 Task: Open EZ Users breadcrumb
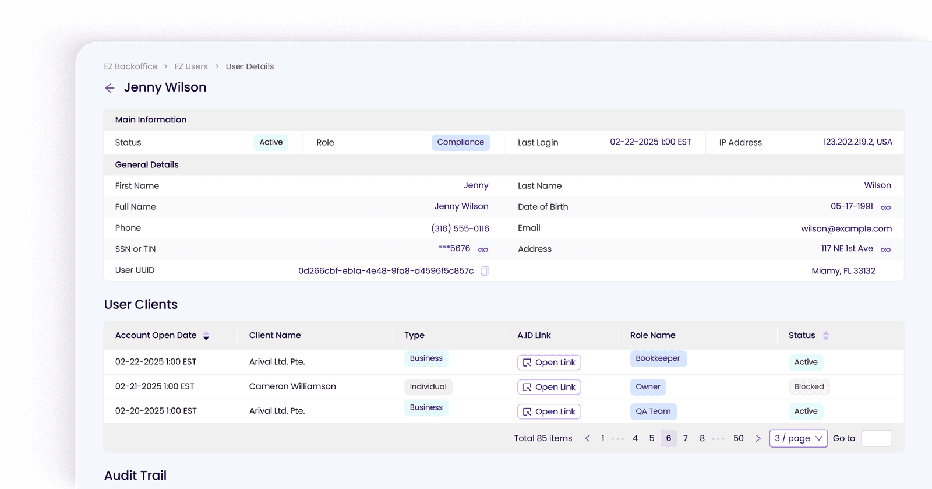tap(191, 66)
